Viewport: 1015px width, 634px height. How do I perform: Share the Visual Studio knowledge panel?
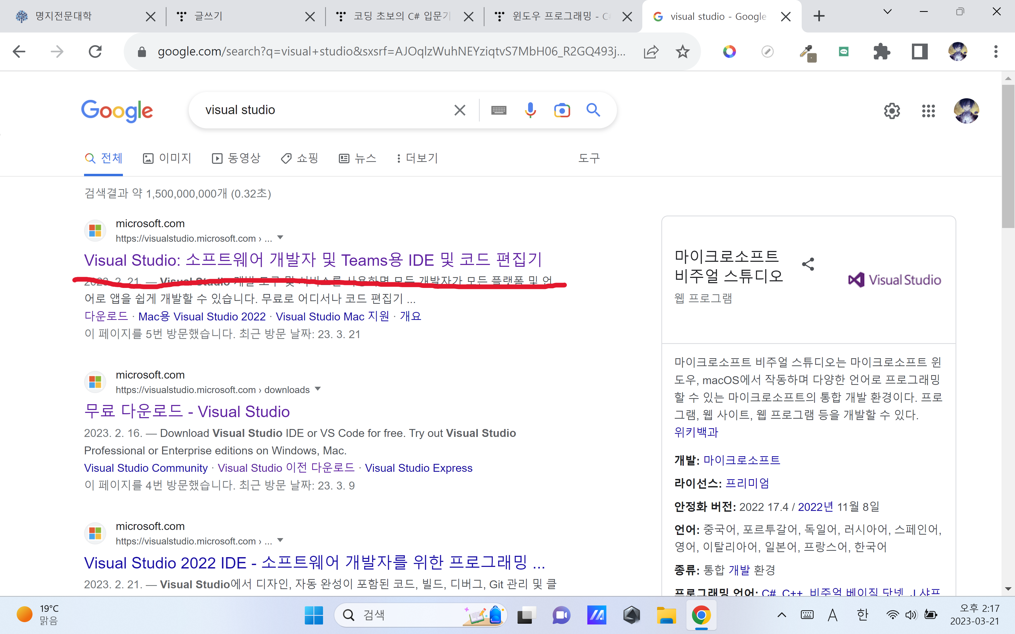[x=808, y=264]
